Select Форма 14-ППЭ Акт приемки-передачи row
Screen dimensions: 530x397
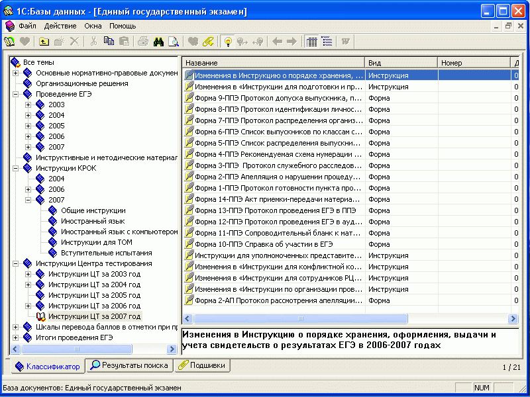278,199
